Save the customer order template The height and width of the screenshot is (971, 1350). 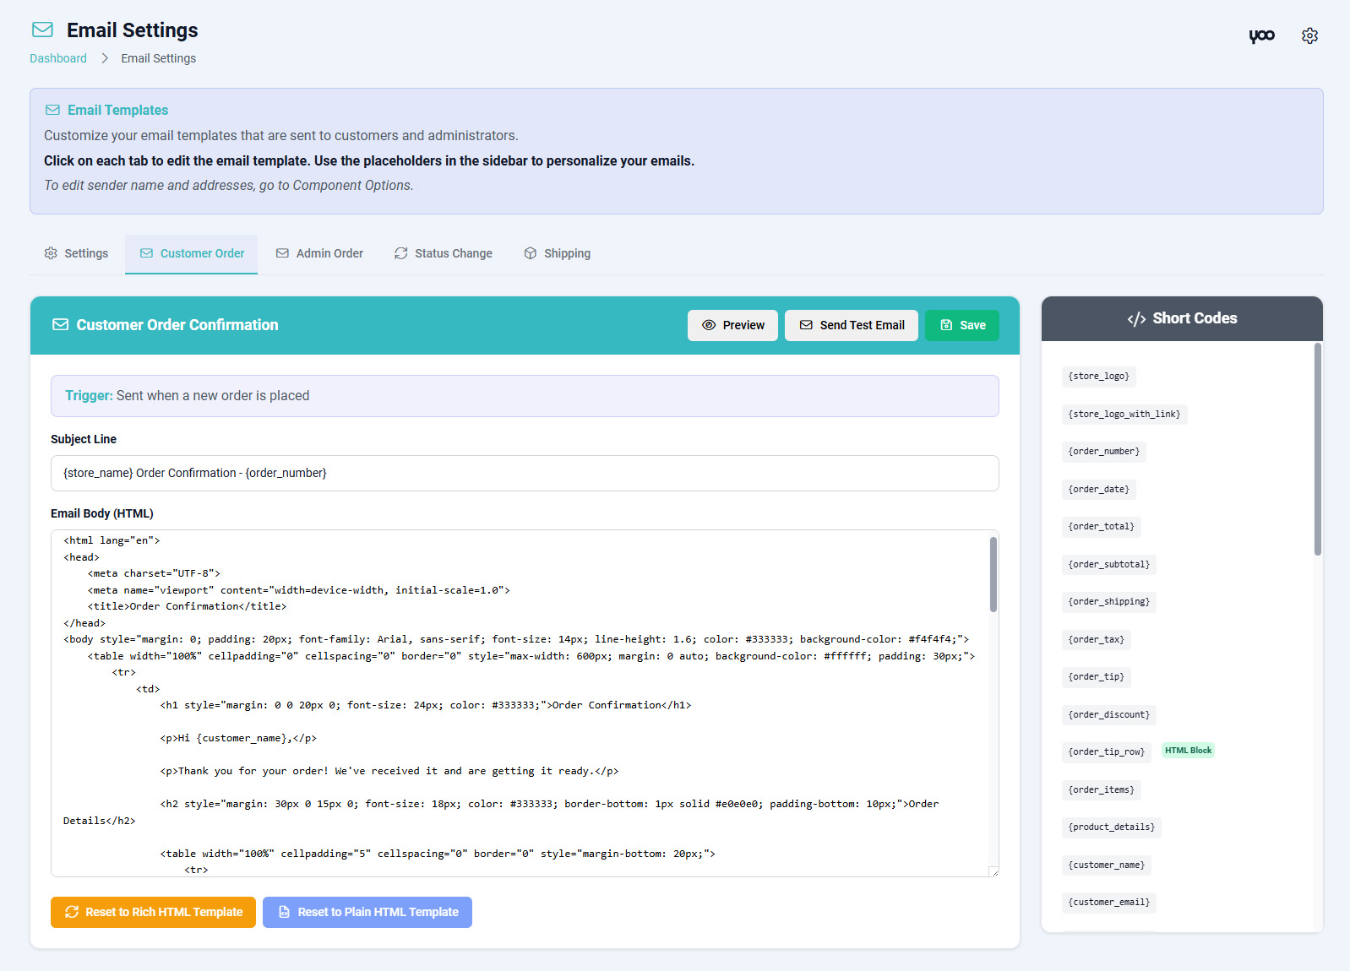pos(961,326)
